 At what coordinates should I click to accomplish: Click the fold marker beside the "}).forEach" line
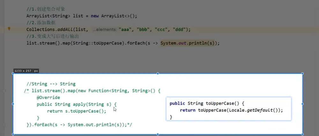tap(4, 125)
